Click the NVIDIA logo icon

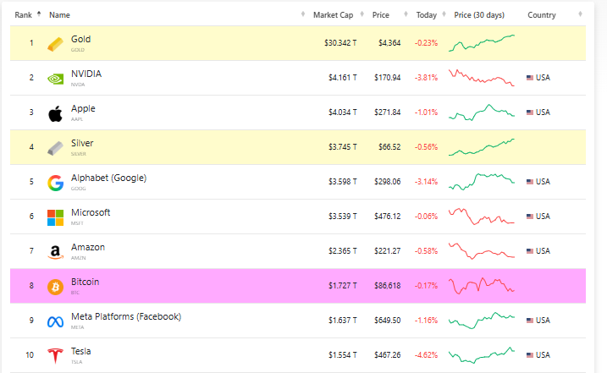click(55, 78)
